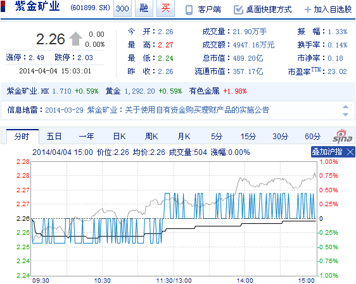Click the 紫金矿业 stock title
356x284 pixels.
37,6
